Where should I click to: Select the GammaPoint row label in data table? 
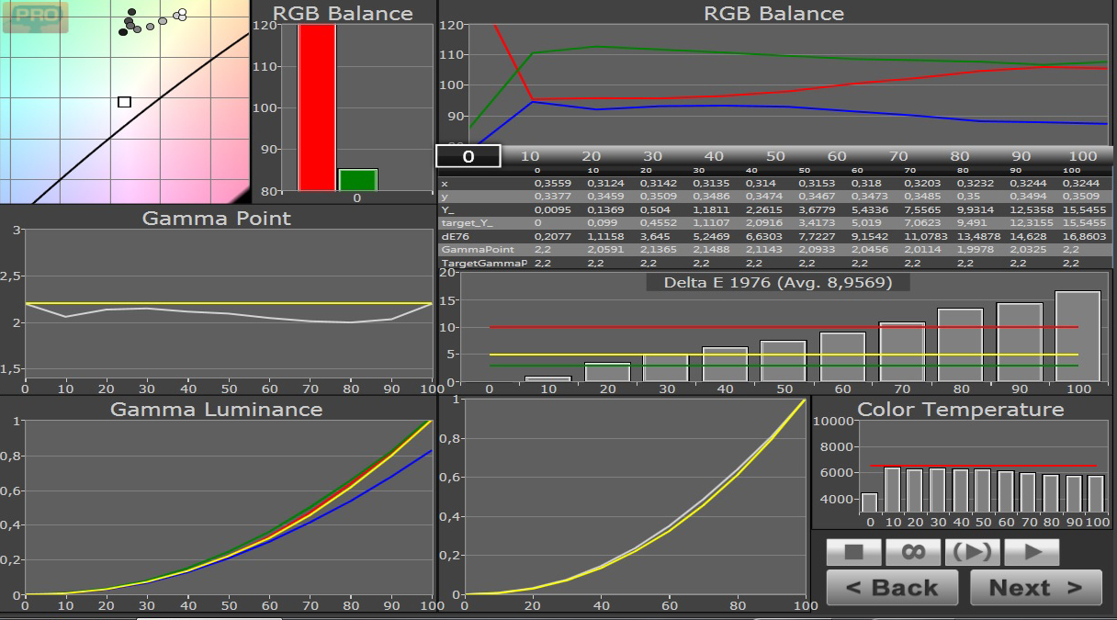tap(469, 250)
